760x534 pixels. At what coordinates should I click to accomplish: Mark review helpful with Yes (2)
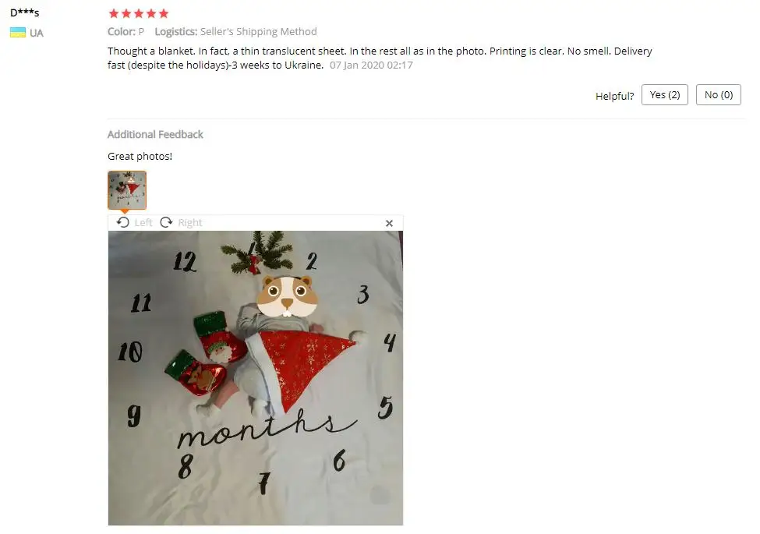click(x=665, y=95)
